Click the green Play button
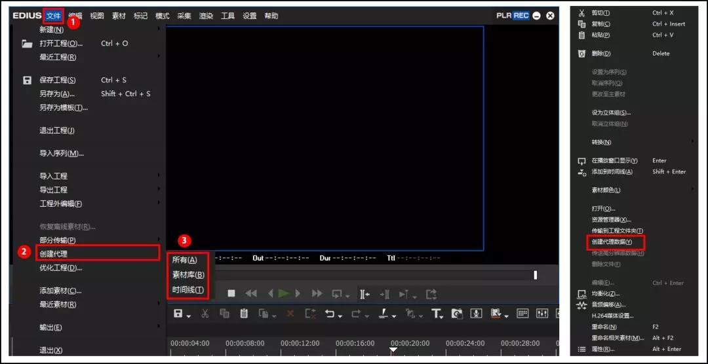 284,293
